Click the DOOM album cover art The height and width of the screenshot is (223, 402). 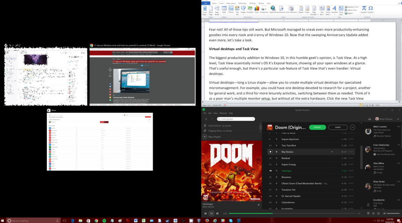(x=231, y=171)
